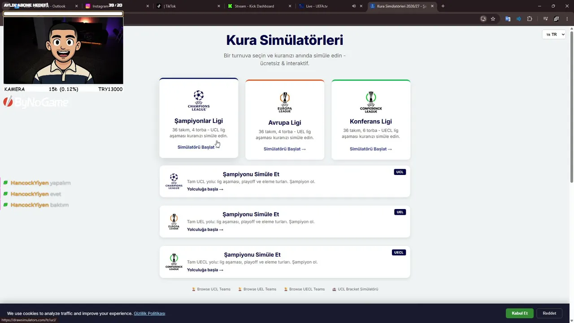Viewport: 574px width, 323px height.
Task: Click the Konferans Ligi card title
Action: click(371, 122)
